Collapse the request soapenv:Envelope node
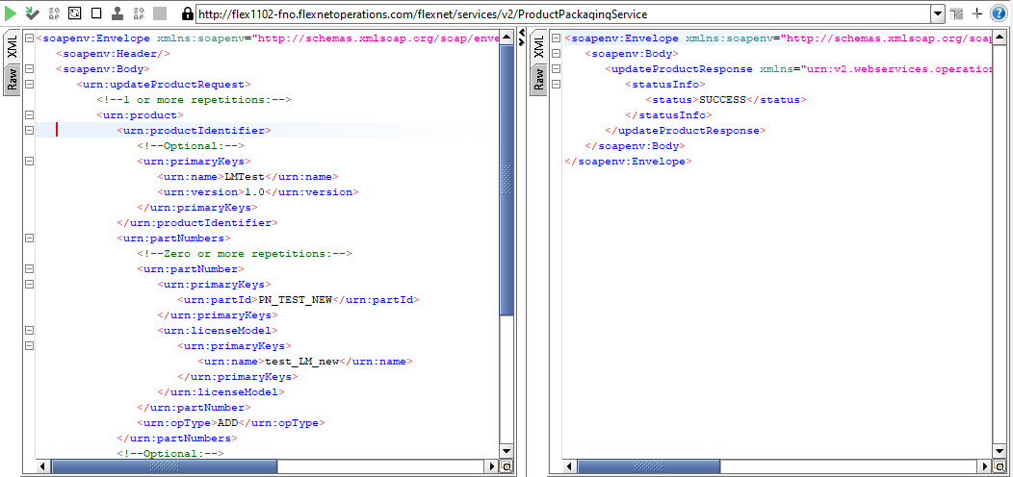1013x477 pixels. (x=29, y=38)
